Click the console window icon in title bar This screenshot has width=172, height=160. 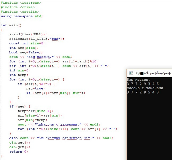pyautogui.click(x=131, y=73)
